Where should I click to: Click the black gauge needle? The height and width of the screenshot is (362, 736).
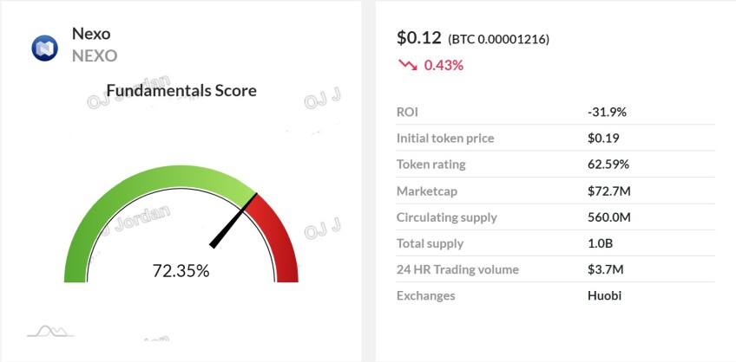pos(233,221)
